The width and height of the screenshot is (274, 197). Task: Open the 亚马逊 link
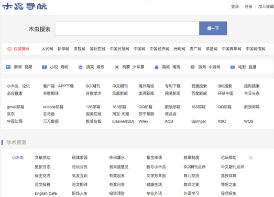(x=49, y=114)
